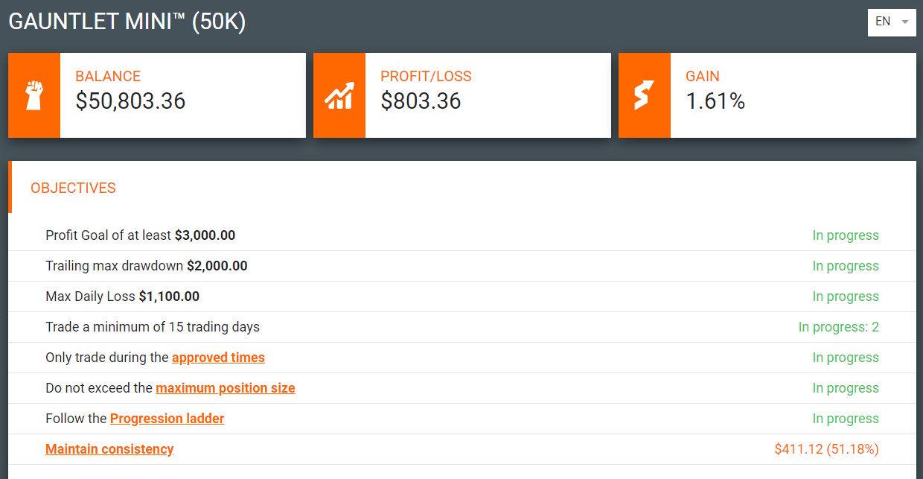Click the Profit Goal objective row
The width and height of the screenshot is (923, 479).
[462, 235]
